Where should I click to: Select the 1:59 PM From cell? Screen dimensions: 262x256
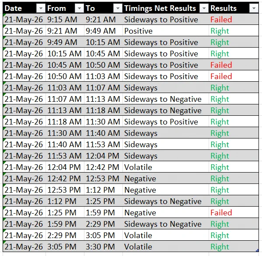(x=65, y=224)
